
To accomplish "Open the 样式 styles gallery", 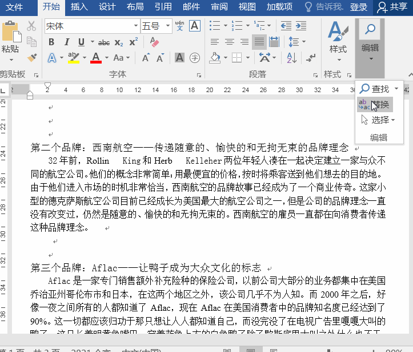I will [338, 41].
